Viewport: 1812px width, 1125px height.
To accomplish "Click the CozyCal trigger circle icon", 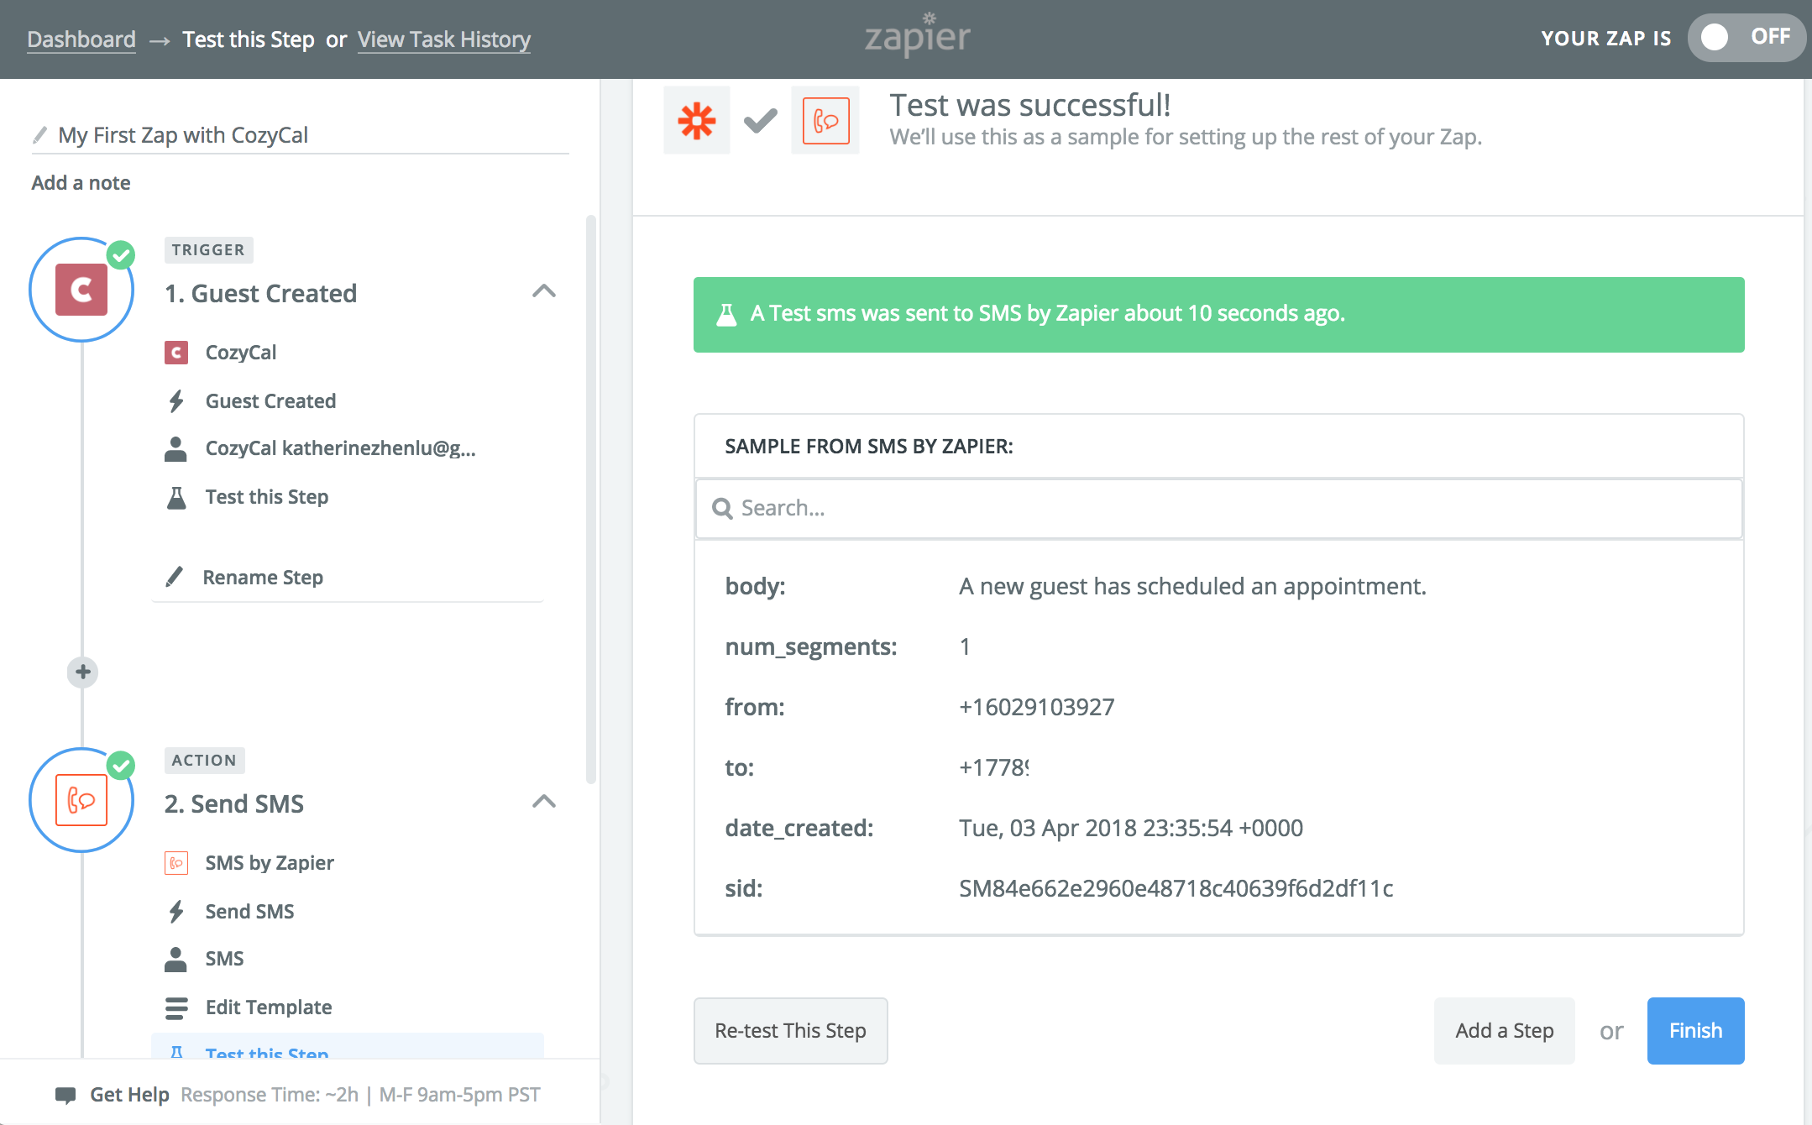I will [x=81, y=290].
